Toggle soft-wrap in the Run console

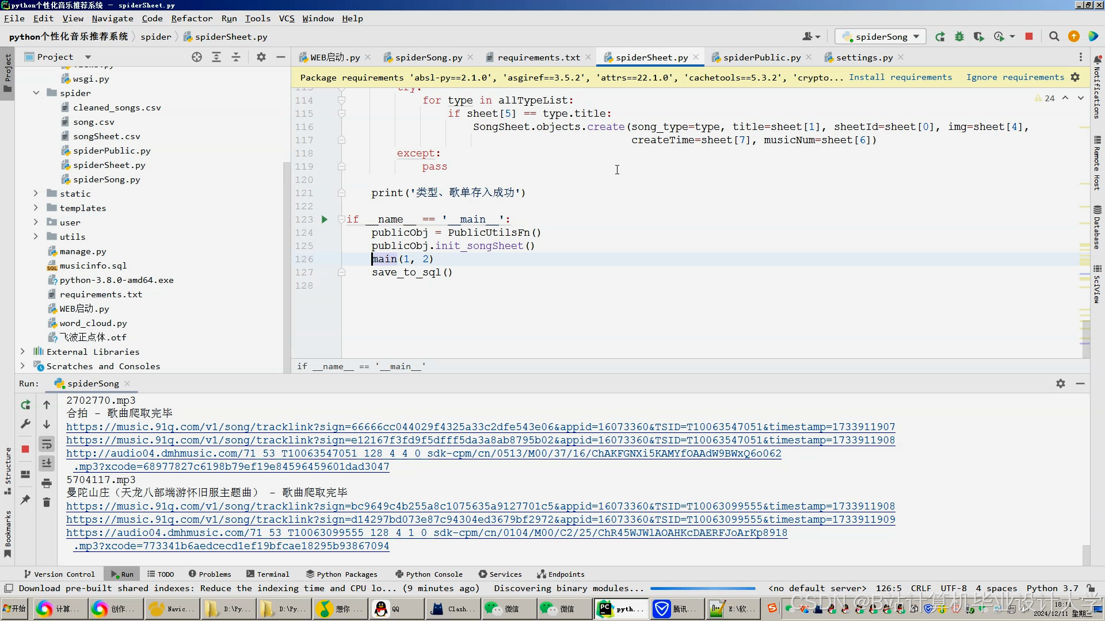47,444
